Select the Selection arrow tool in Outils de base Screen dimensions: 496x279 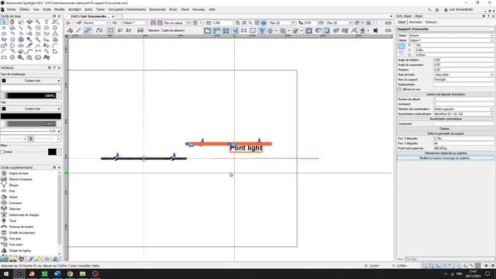(x=4, y=22)
